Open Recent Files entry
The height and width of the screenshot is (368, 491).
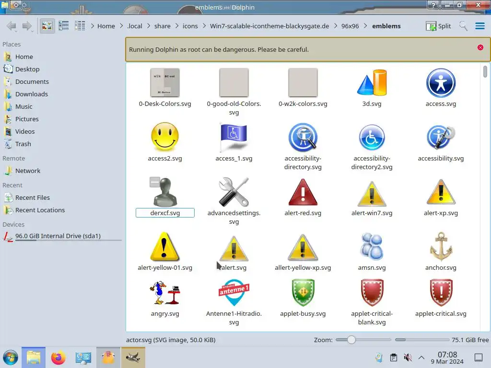click(32, 198)
